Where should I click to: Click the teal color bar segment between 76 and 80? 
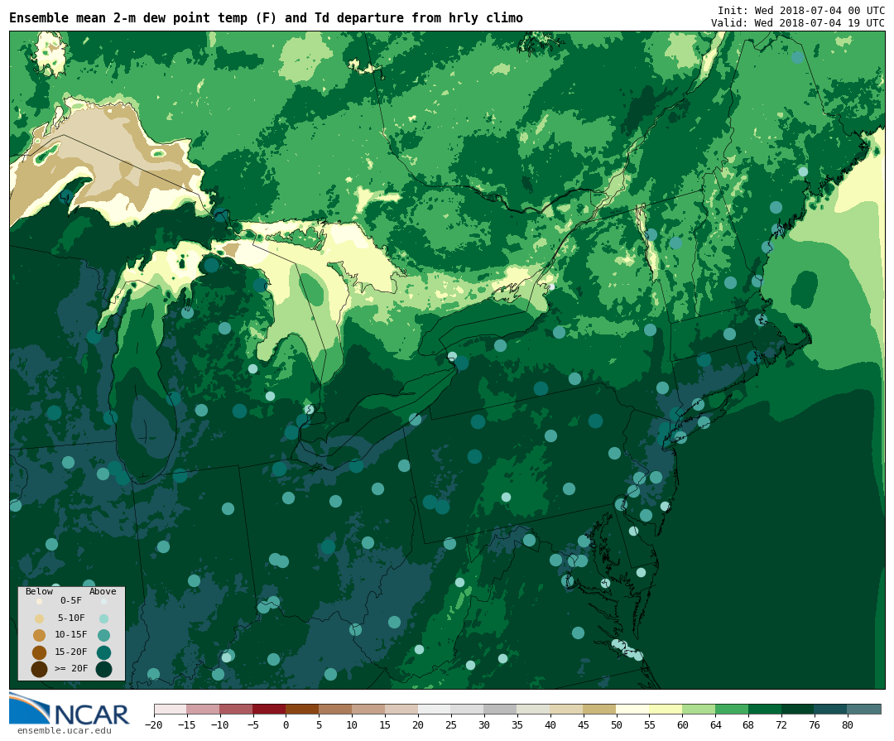831,709
